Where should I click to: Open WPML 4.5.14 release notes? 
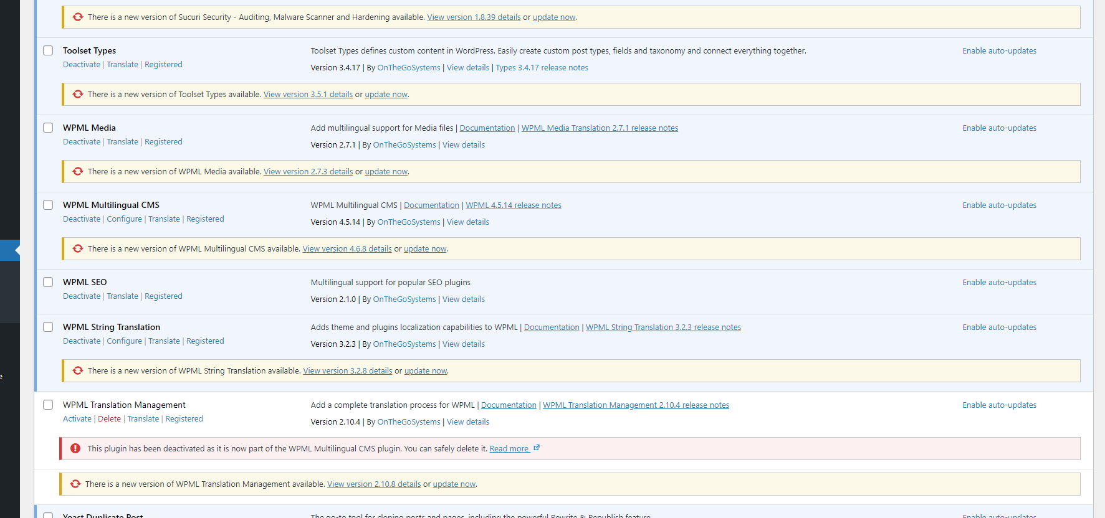(514, 205)
